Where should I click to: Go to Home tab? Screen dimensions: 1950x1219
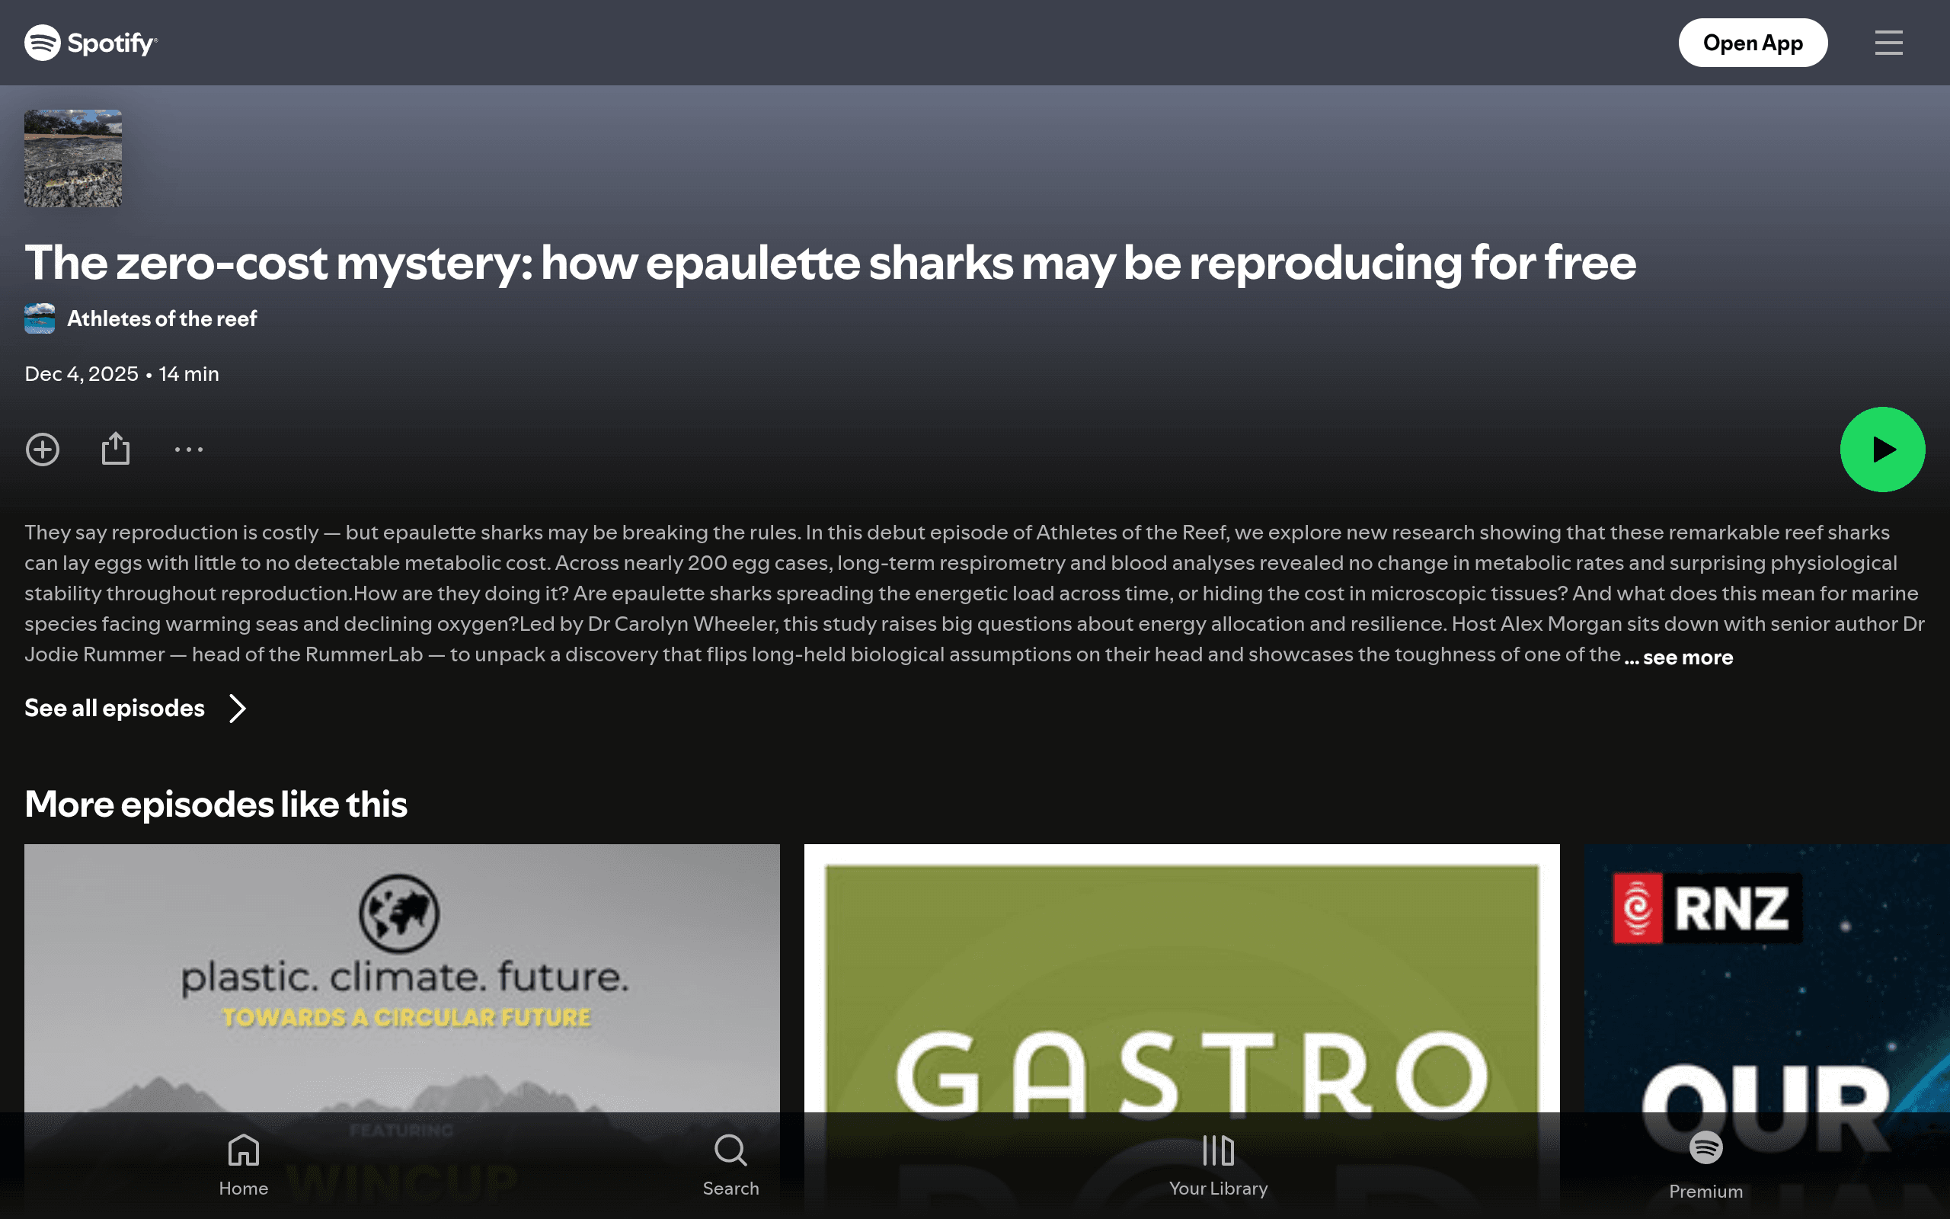tap(243, 1165)
